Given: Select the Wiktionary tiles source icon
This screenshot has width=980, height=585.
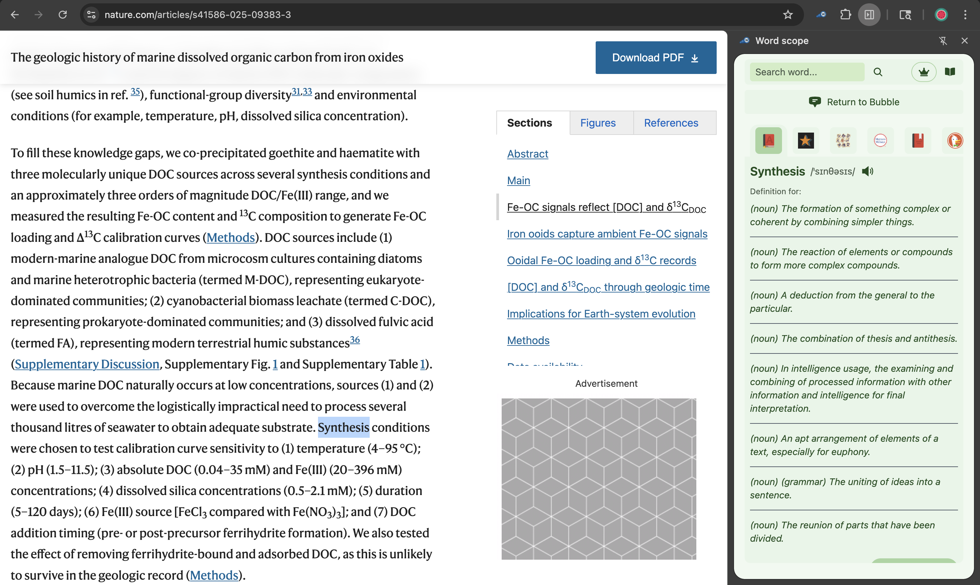Looking at the screenshot, I should 843,140.
